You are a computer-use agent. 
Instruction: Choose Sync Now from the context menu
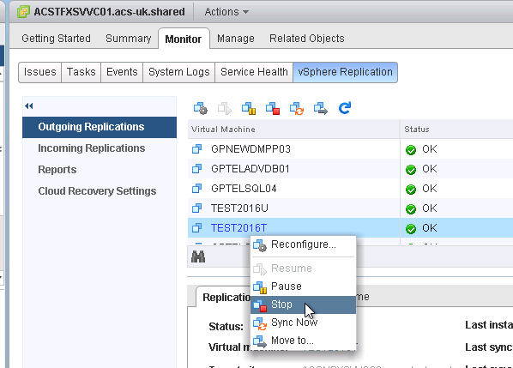coord(304,323)
